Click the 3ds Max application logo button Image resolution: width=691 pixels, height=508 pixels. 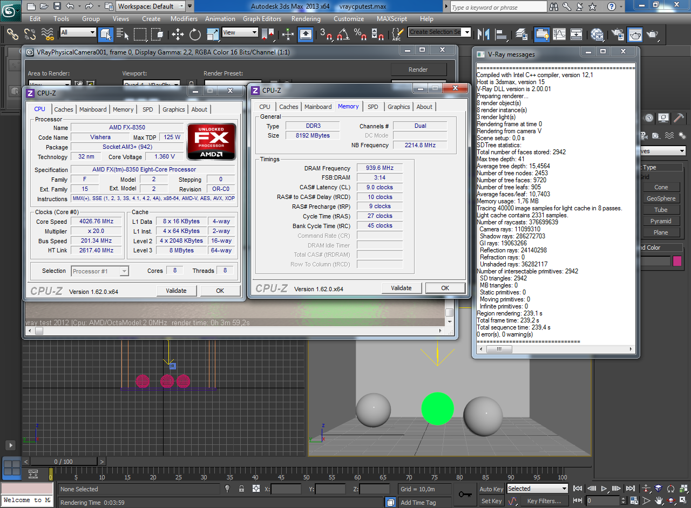(11, 11)
